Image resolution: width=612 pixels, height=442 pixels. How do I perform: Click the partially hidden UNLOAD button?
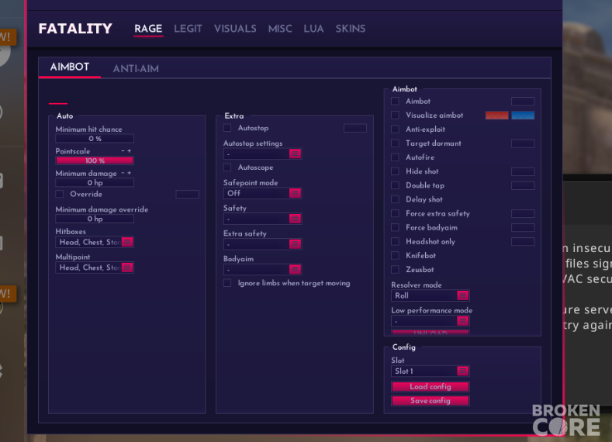coord(430,333)
